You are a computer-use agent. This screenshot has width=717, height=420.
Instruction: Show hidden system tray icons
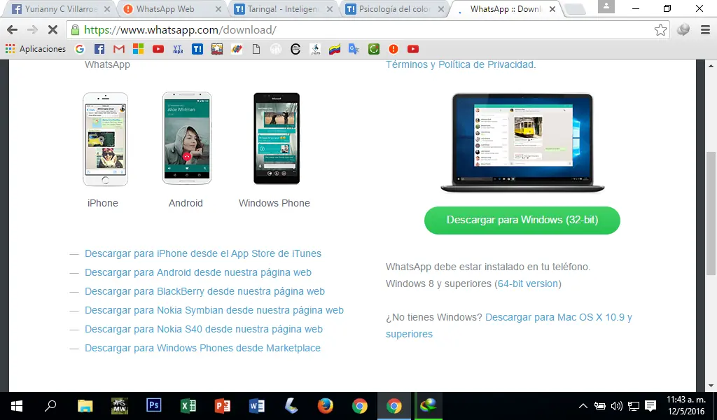[x=583, y=406]
